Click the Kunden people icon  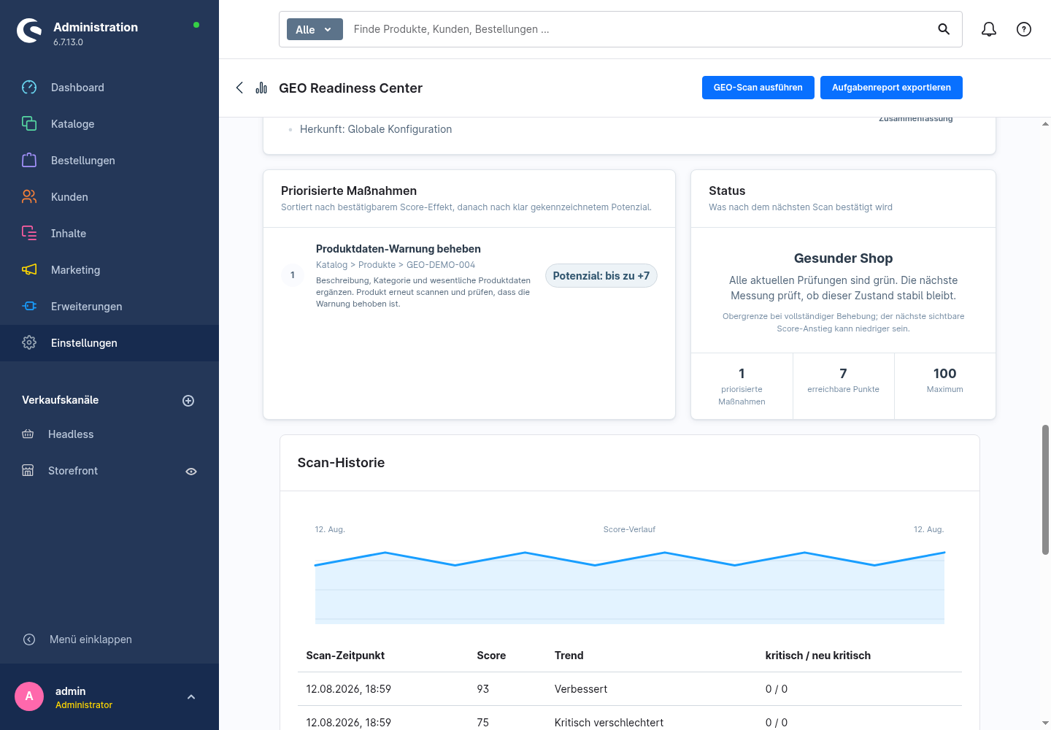point(29,197)
